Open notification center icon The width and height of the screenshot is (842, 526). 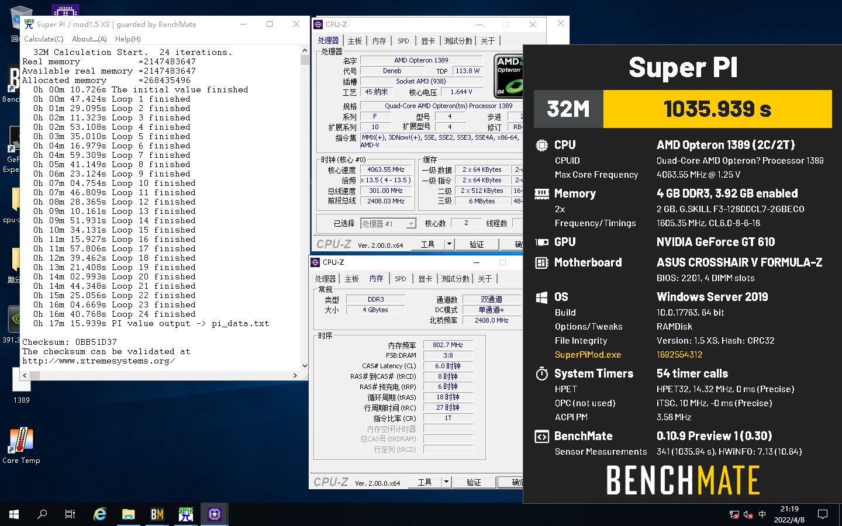[823, 514]
